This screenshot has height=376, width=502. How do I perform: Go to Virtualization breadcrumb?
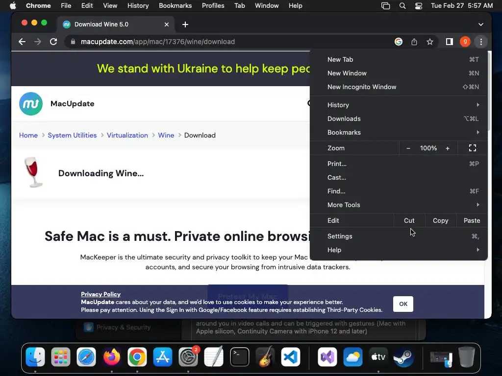click(127, 135)
